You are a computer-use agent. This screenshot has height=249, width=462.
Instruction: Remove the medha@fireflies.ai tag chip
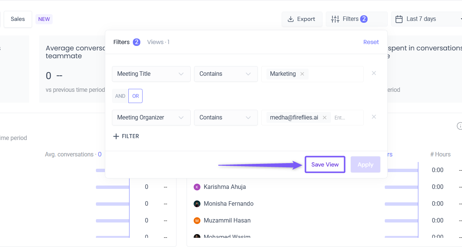tap(325, 118)
